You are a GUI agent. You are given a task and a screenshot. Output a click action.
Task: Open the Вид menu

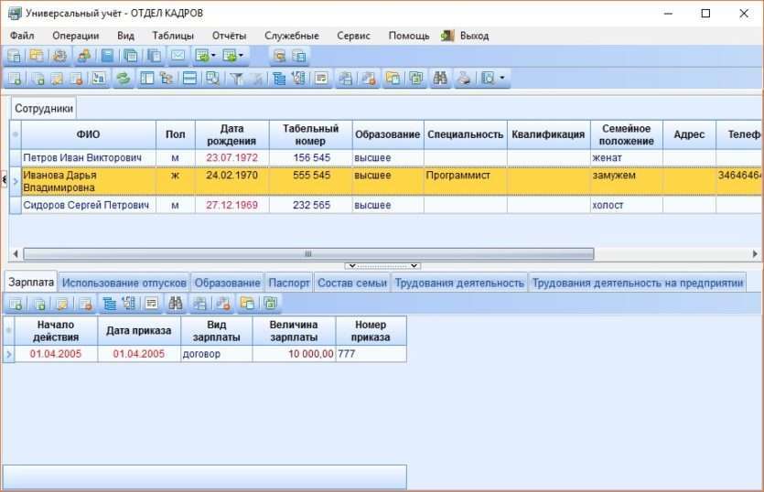click(x=125, y=36)
